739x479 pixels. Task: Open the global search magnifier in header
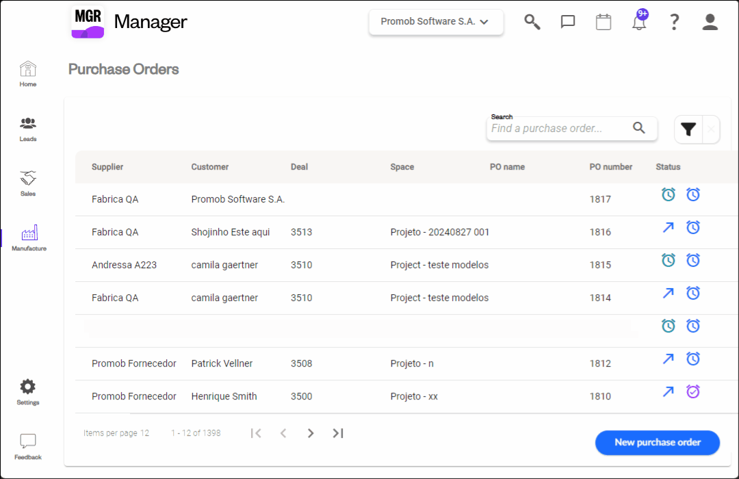(532, 22)
